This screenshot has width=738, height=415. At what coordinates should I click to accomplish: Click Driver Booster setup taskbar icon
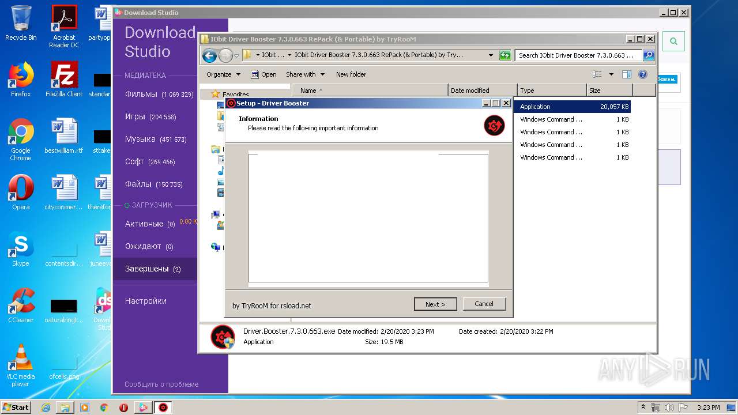163,408
